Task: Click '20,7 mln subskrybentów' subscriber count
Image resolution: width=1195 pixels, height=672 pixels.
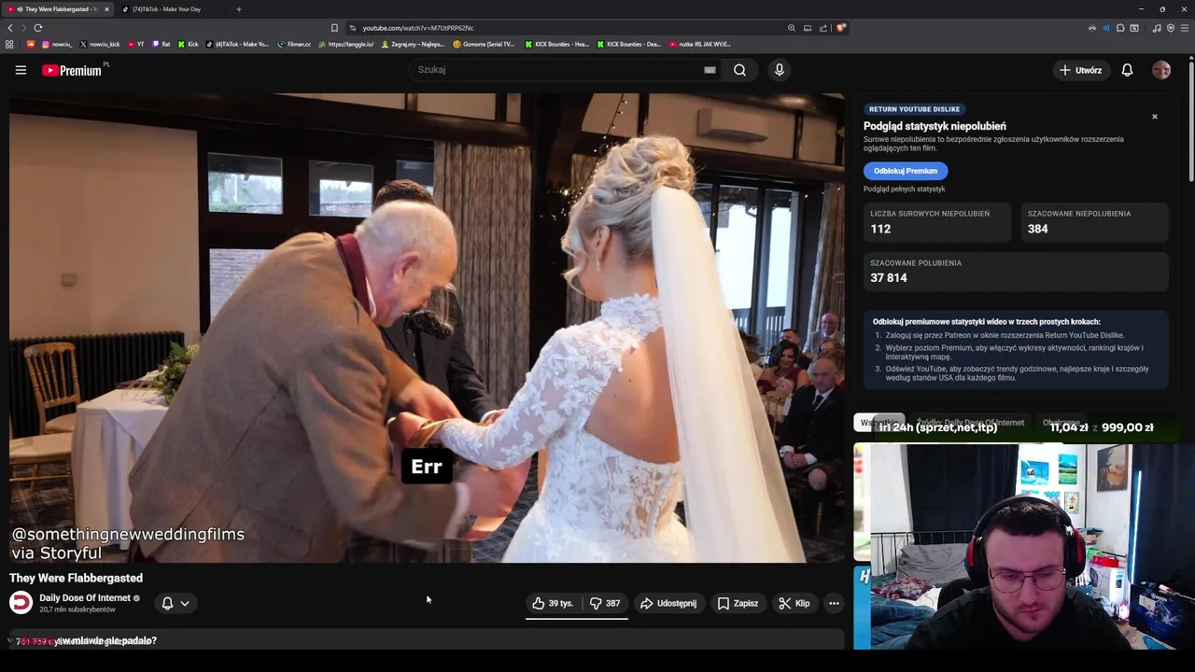Action: [x=77, y=609]
